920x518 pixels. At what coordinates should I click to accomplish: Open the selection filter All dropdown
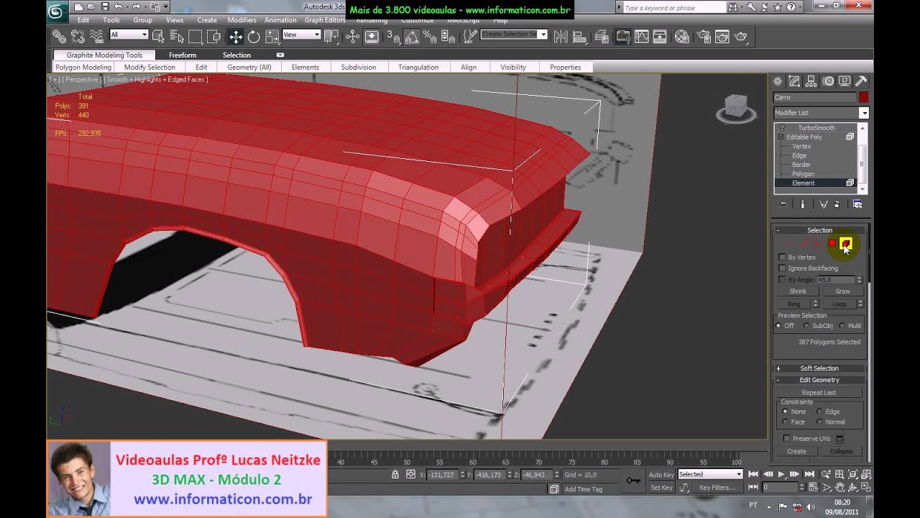point(129,35)
